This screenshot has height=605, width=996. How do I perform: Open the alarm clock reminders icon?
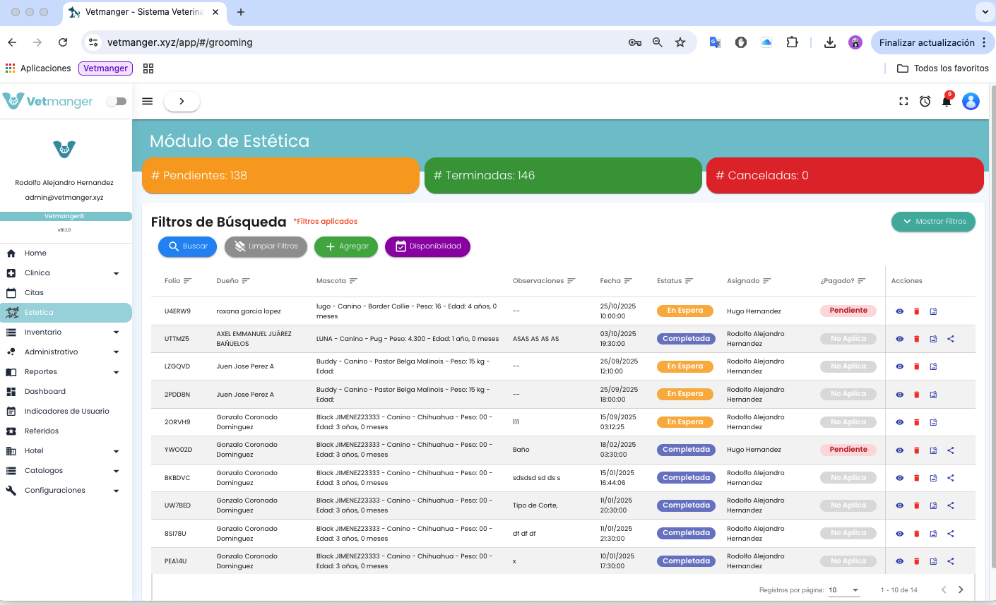[925, 102]
